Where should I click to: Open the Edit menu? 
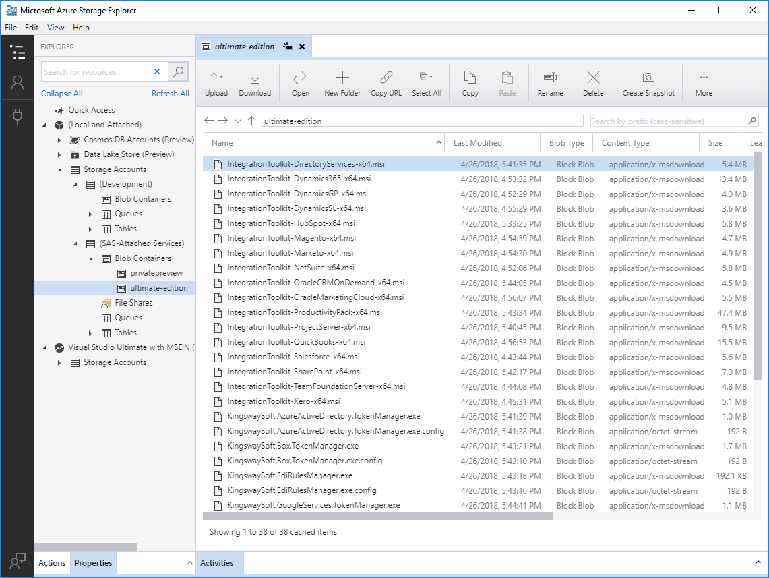click(32, 28)
